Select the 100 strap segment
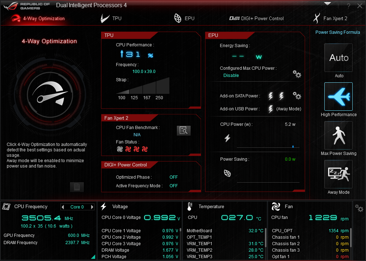 (123, 92)
